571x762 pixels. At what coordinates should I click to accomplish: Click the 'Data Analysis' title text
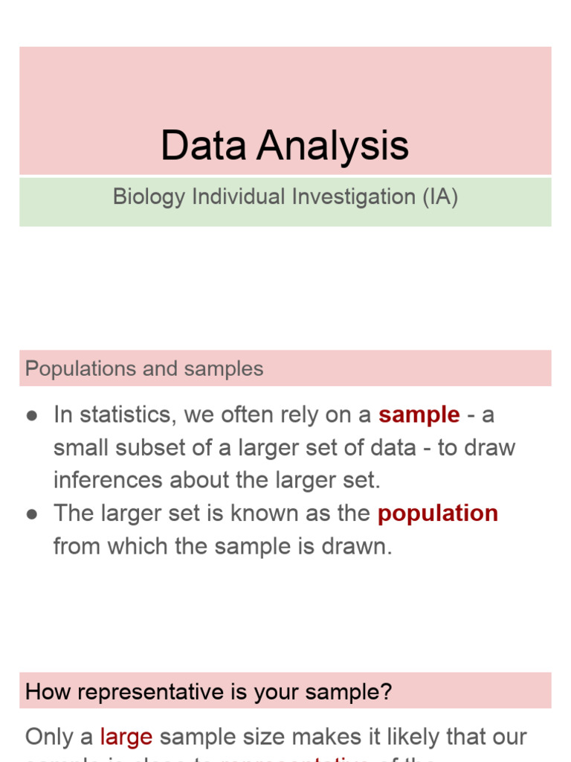tap(285, 145)
